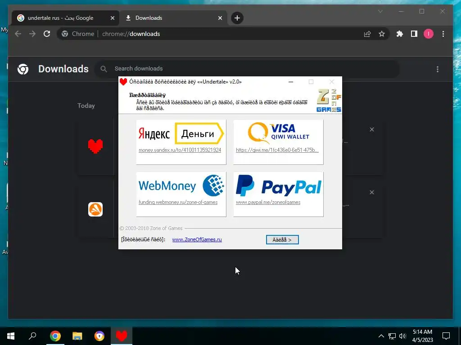The height and width of the screenshot is (345, 461).
Task: Open the Chrome tab search chevron
Action: pos(380,11)
